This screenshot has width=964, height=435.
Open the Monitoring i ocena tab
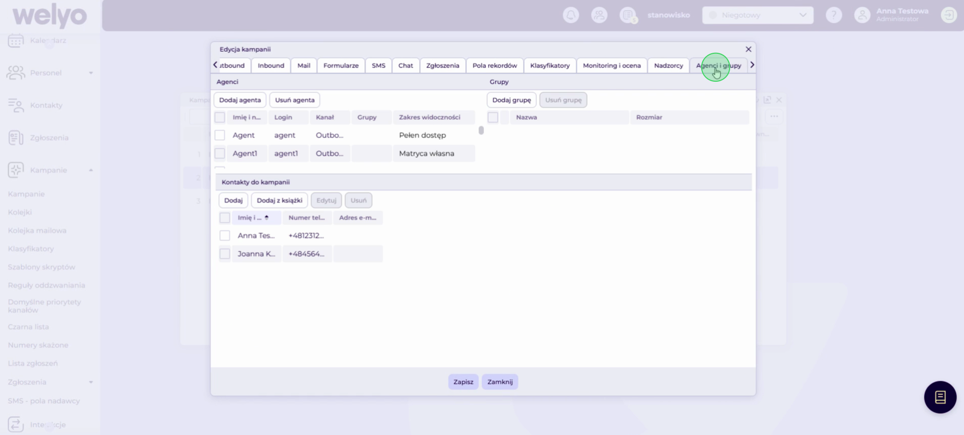612,65
